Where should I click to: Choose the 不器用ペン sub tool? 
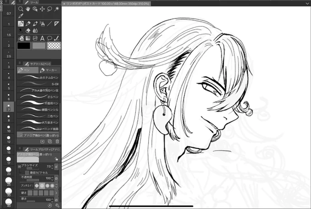click(38, 103)
